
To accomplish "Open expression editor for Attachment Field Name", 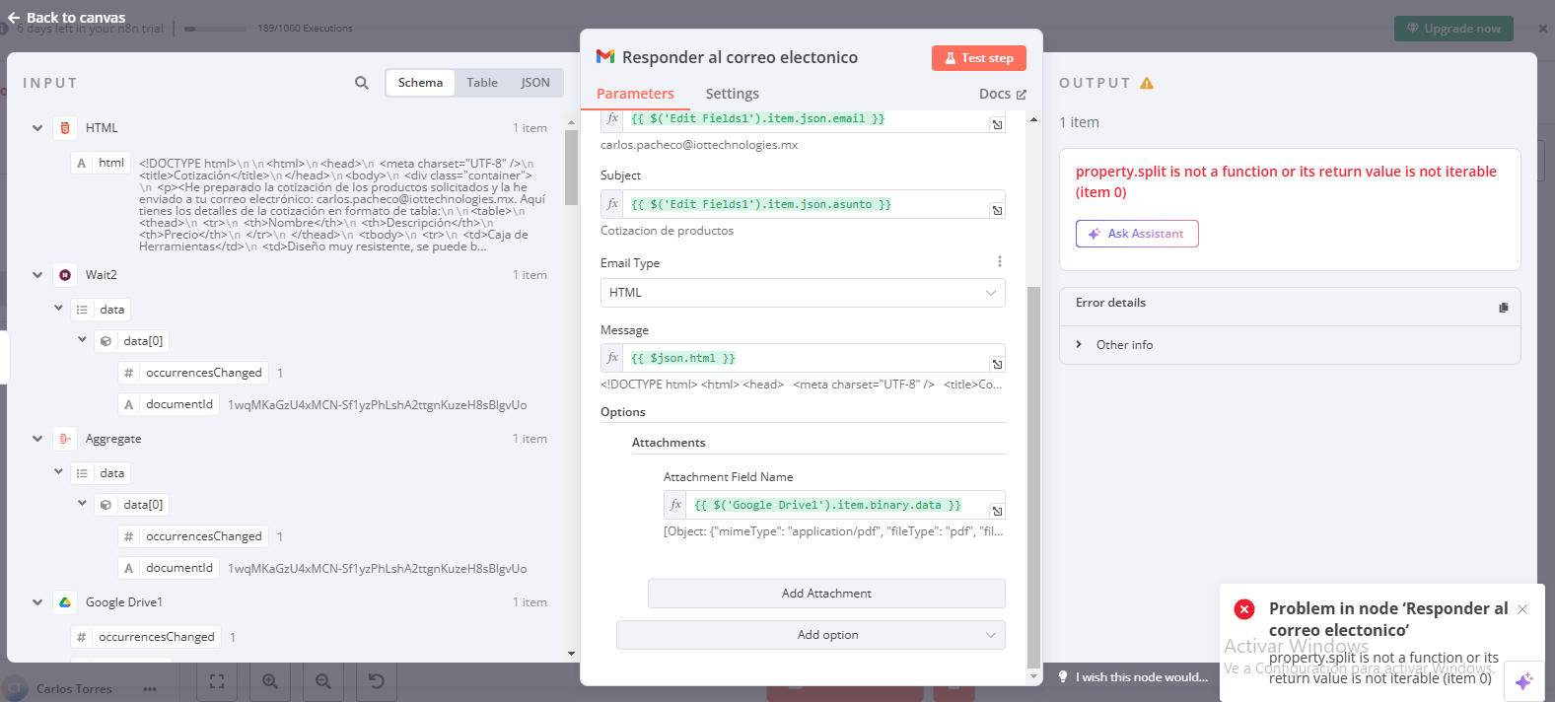I will [997, 511].
